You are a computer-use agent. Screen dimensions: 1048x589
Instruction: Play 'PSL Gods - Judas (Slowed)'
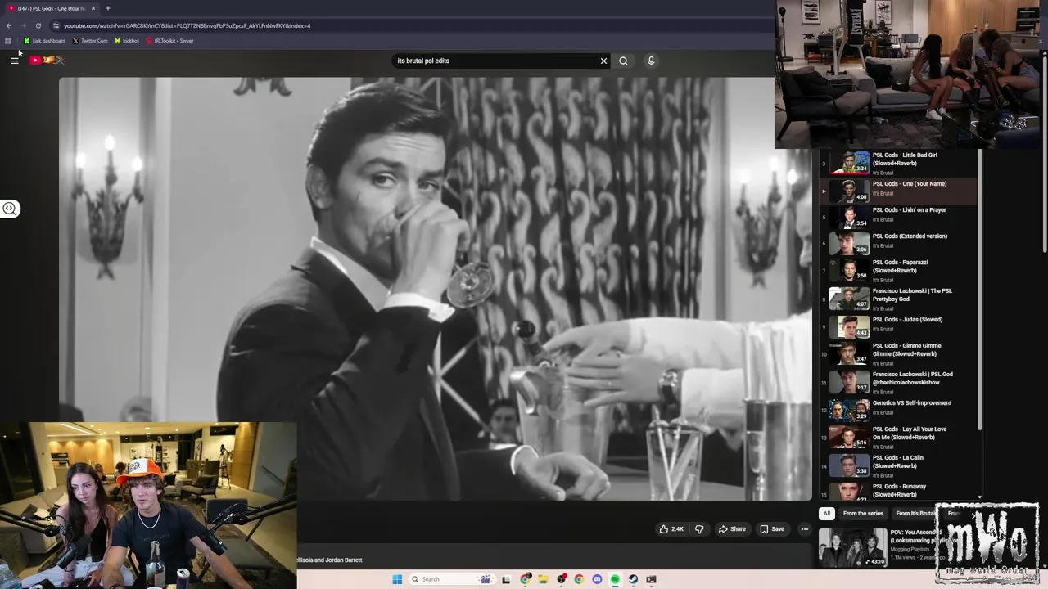pyautogui.click(x=898, y=326)
